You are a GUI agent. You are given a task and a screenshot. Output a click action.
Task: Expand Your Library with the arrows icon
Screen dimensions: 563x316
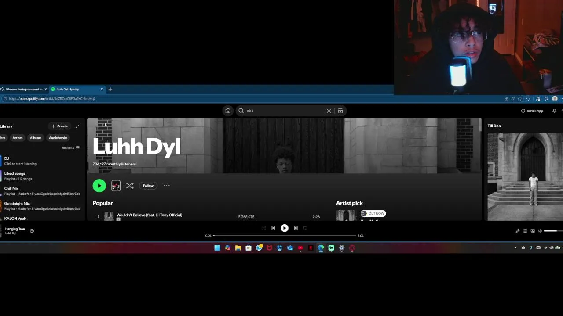pos(77,126)
